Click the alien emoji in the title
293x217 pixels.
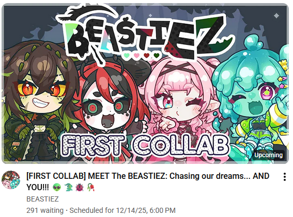point(57,187)
